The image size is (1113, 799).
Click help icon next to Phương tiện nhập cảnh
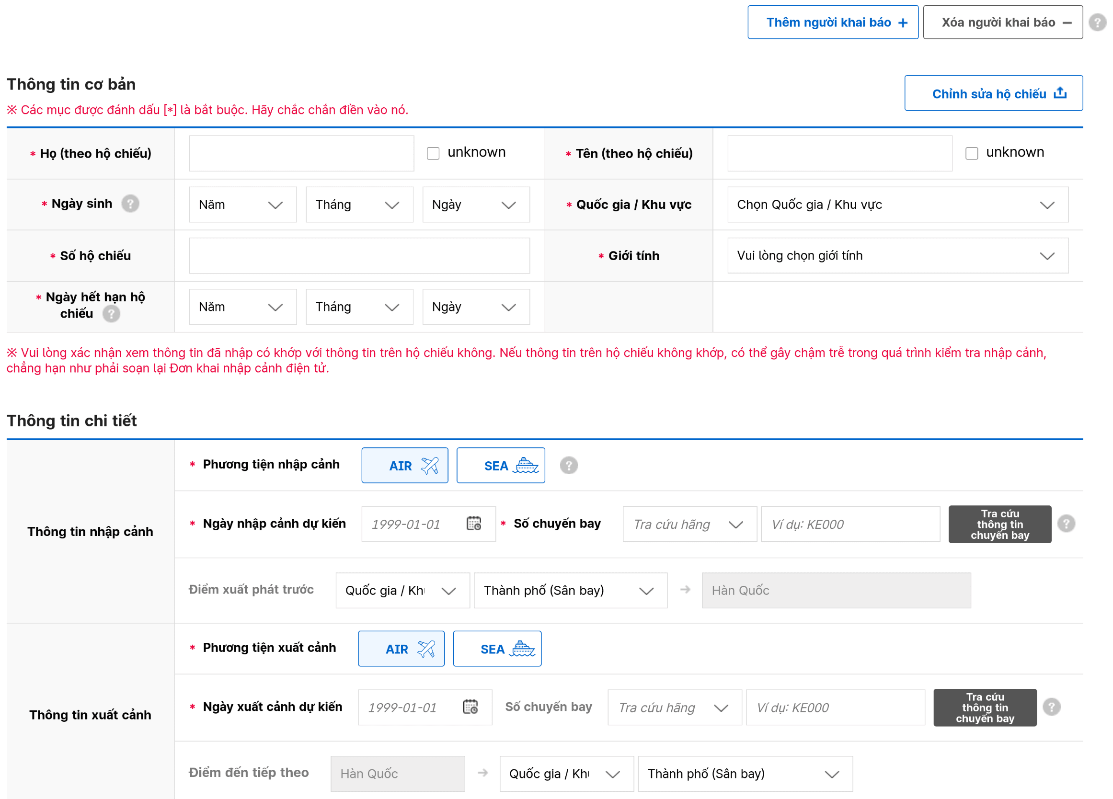(569, 465)
